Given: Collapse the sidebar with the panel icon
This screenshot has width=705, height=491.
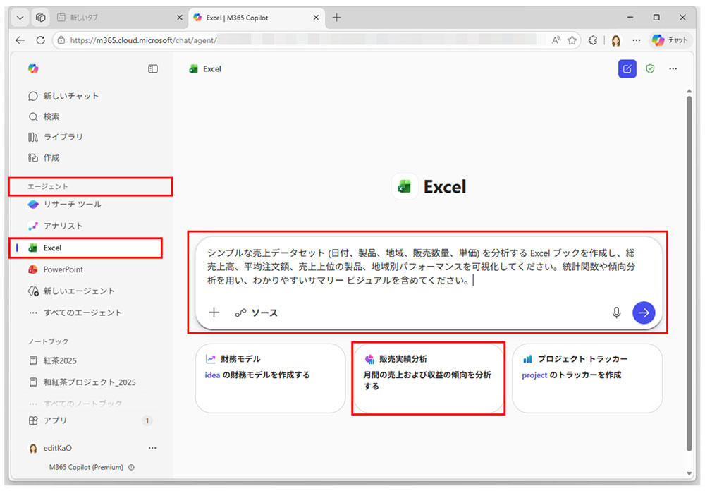Looking at the screenshot, I should (153, 68).
